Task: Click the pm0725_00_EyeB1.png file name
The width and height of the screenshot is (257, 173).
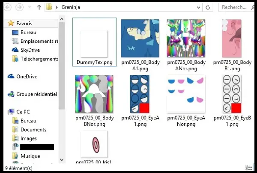Action: point(232,121)
